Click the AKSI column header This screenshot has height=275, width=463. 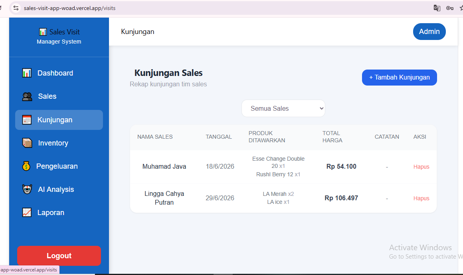(x=419, y=137)
